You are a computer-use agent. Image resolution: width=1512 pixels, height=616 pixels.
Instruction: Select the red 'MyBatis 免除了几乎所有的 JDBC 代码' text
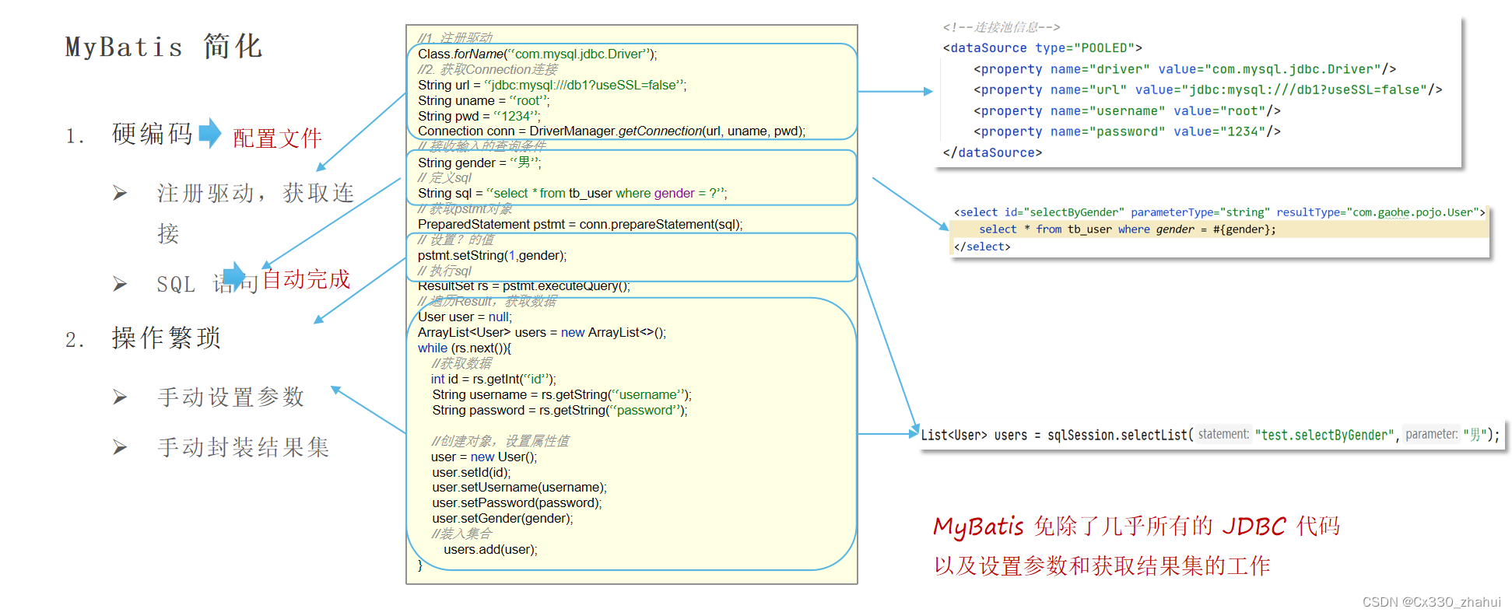pyautogui.click(x=1137, y=527)
